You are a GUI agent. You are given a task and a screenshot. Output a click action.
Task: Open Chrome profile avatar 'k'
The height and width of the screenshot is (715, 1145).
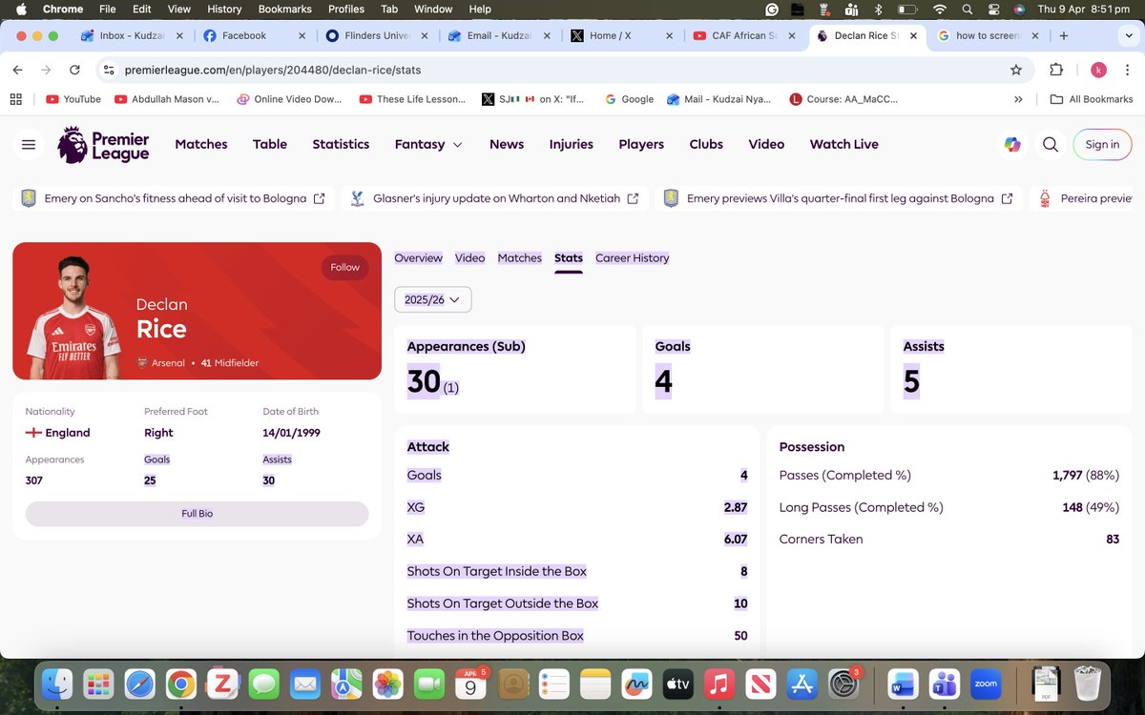pos(1098,70)
